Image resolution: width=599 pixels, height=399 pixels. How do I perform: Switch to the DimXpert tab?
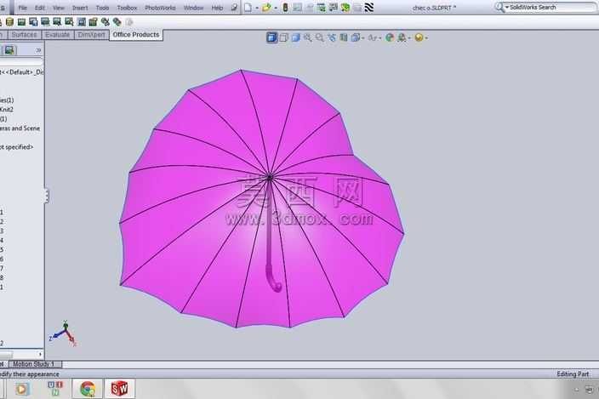point(91,35)
